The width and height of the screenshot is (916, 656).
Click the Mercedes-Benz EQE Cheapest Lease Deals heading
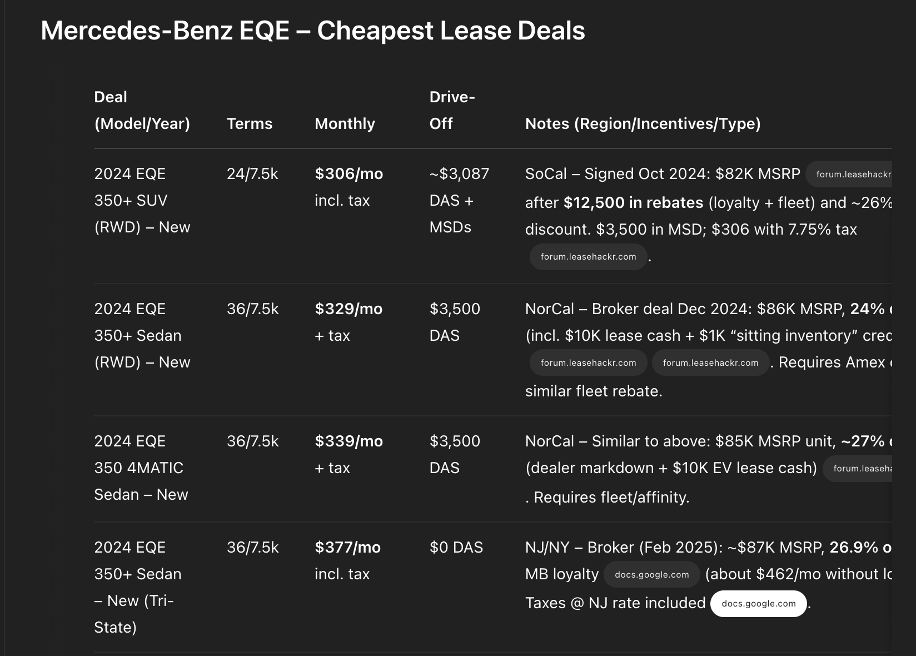(x=313, y=30)
